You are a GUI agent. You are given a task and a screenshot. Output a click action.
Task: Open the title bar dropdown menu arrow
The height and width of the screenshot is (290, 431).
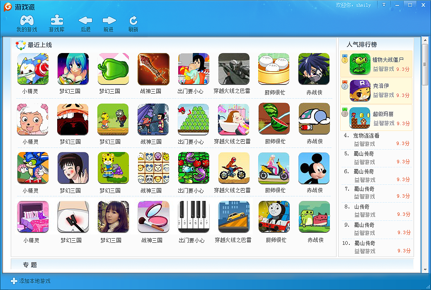coord(384,5)
